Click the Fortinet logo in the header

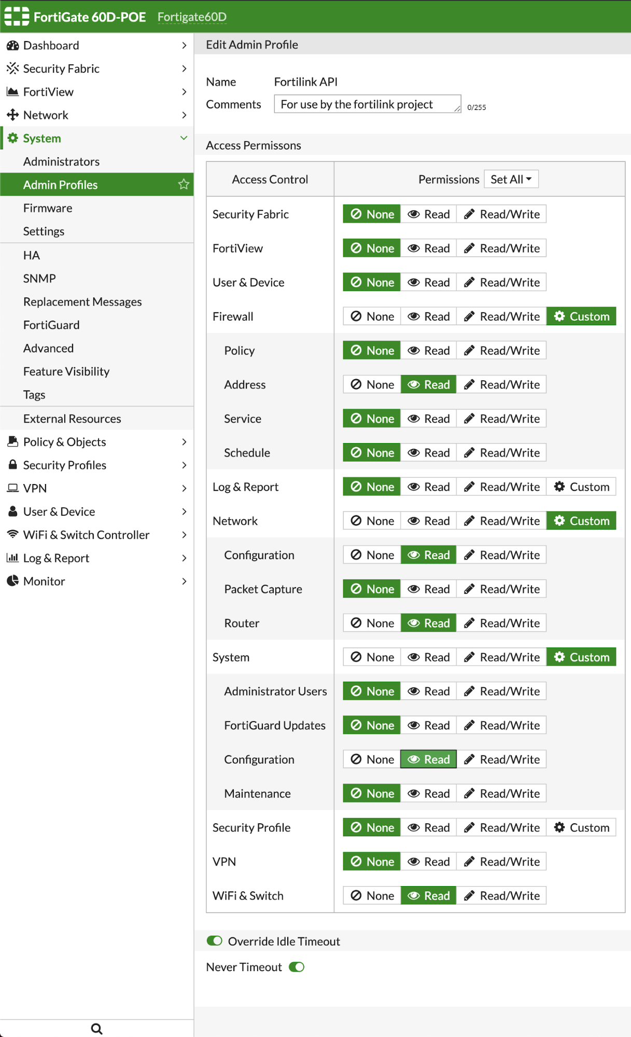17,17
